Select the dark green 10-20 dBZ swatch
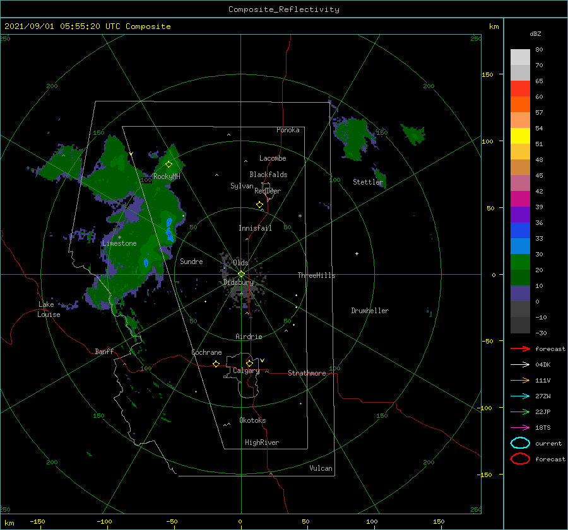Viewport: 568px width, 530px height. click(x=520, y=278)
